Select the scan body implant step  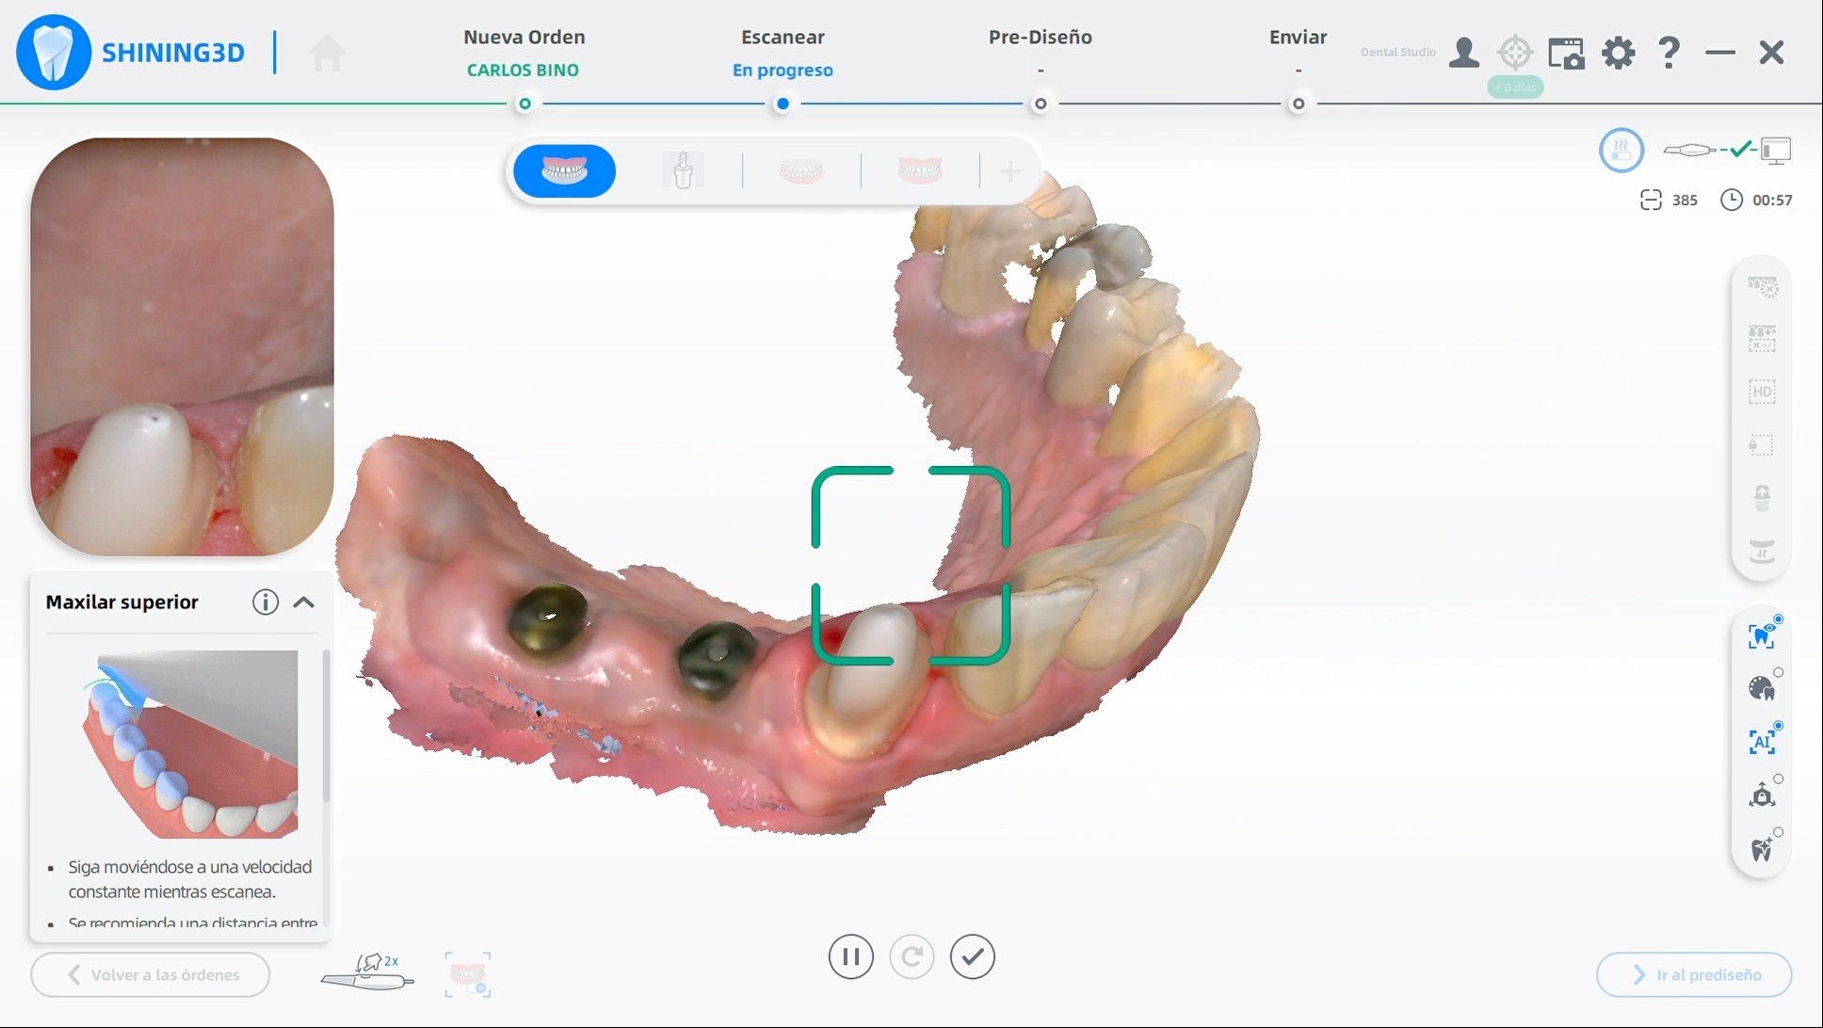coord(683,171)
